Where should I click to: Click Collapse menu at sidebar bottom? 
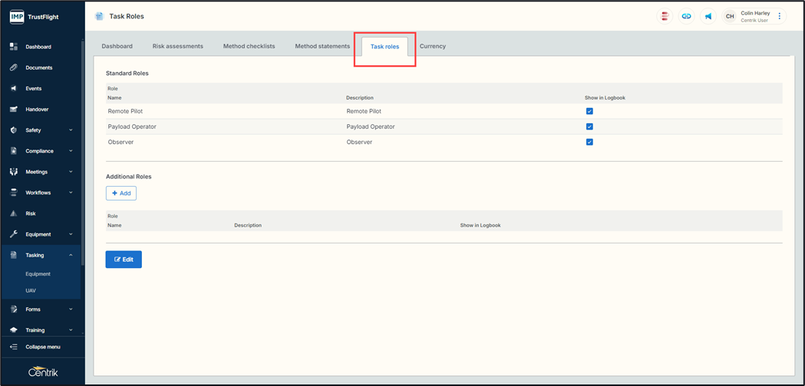point(42,347)
